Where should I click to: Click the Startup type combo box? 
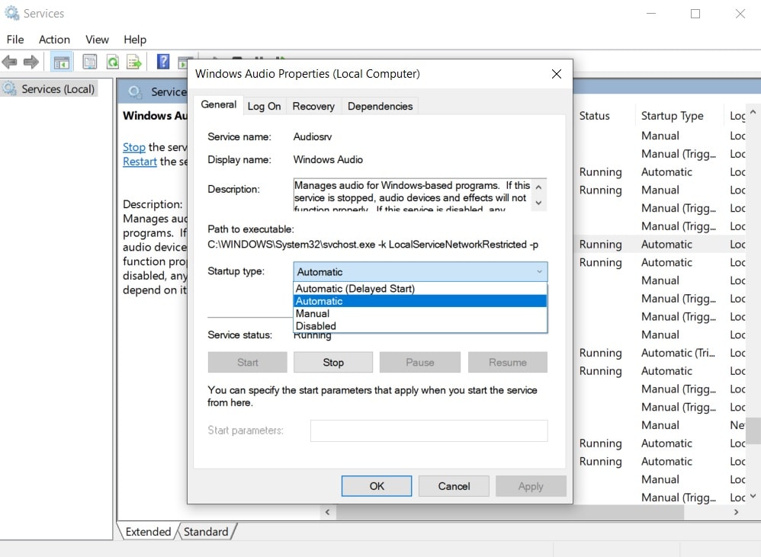420,272
